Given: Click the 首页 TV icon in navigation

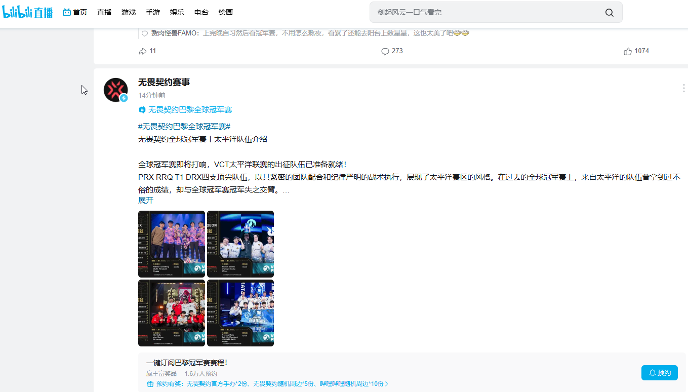Looking at the screenshot, I should (x=67, y=12).
